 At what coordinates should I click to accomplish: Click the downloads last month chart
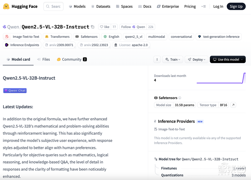(x=221, y=78)
